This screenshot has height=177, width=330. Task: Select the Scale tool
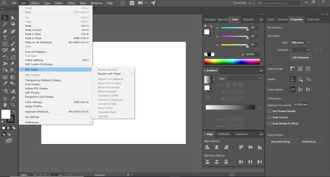13,57
